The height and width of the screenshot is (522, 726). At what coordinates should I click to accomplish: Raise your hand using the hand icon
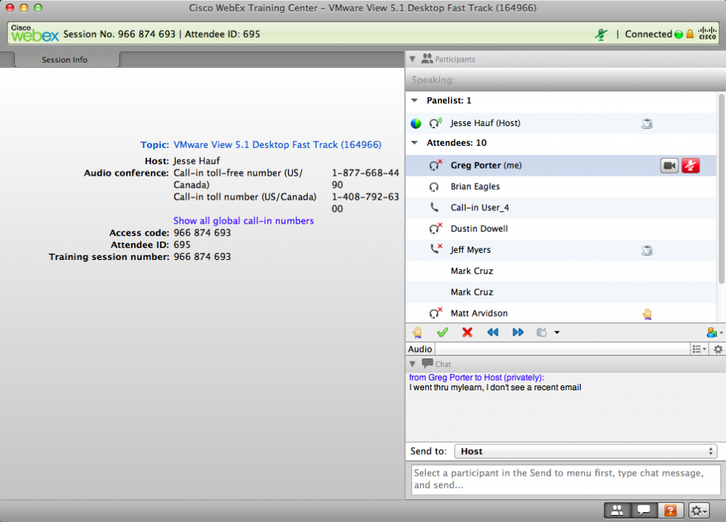click(417, 331)
